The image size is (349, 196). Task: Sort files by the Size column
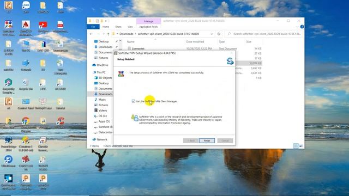pyautogui.click(x=249, y=42)
